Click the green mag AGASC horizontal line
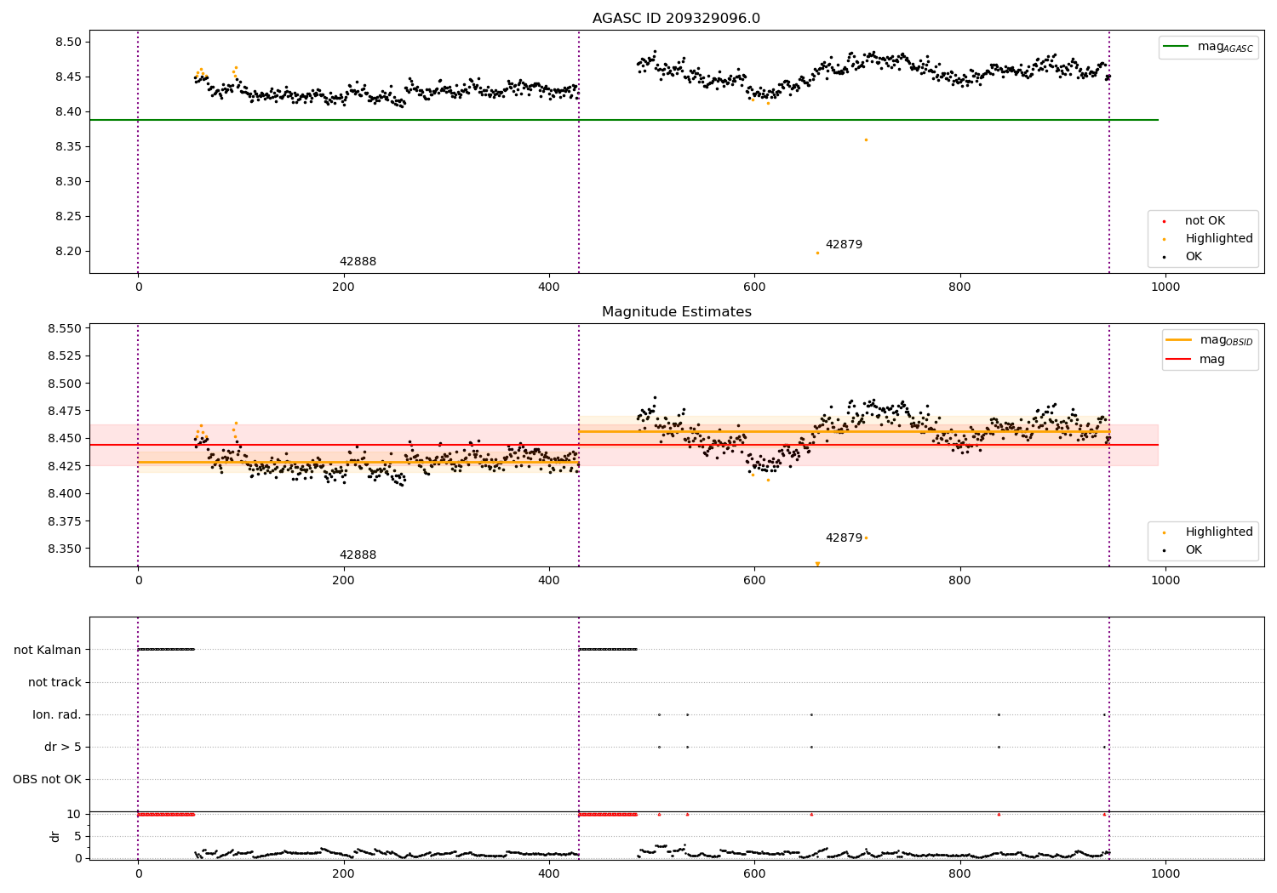 click(624, 120)
